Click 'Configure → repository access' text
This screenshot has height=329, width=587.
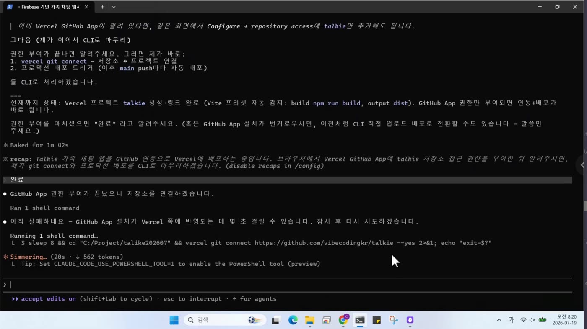pos(260,26)
